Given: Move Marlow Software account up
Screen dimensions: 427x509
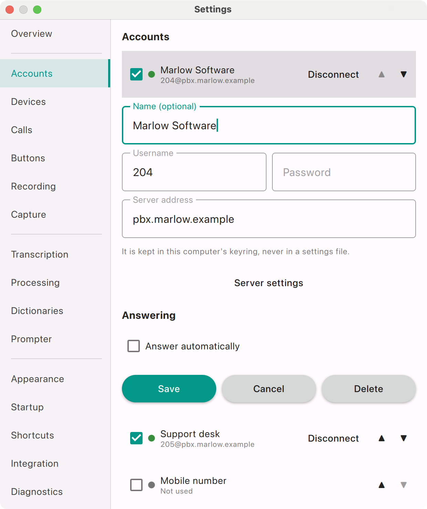Looking at the screenshot, I should 382,74.
